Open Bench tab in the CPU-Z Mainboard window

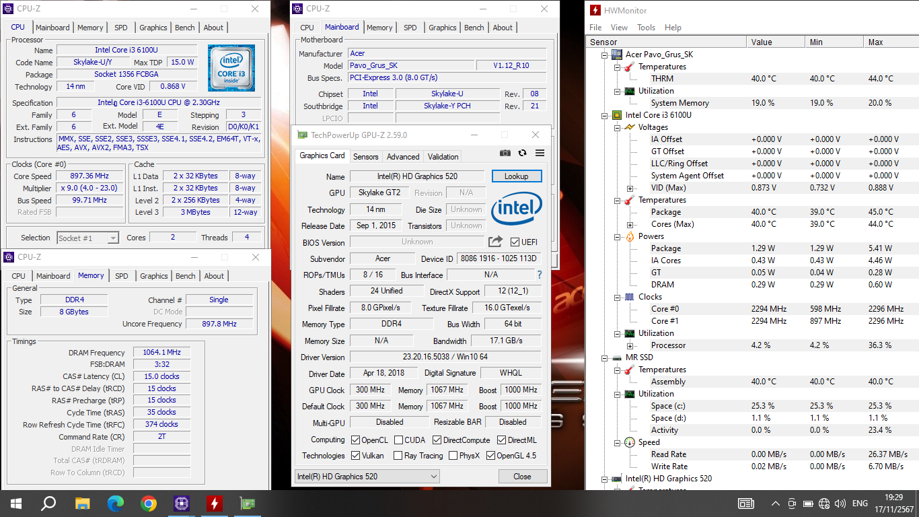pos(474,28)
